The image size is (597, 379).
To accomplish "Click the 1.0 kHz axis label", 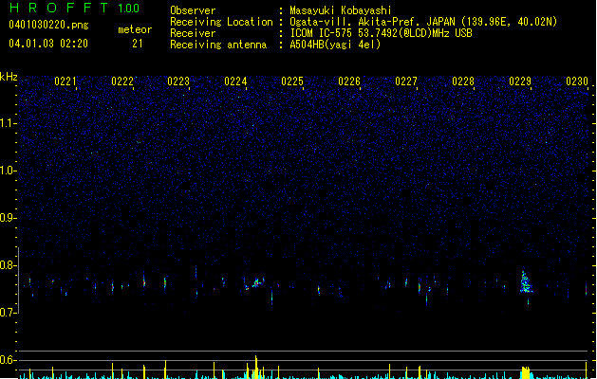I will (9, 171).
